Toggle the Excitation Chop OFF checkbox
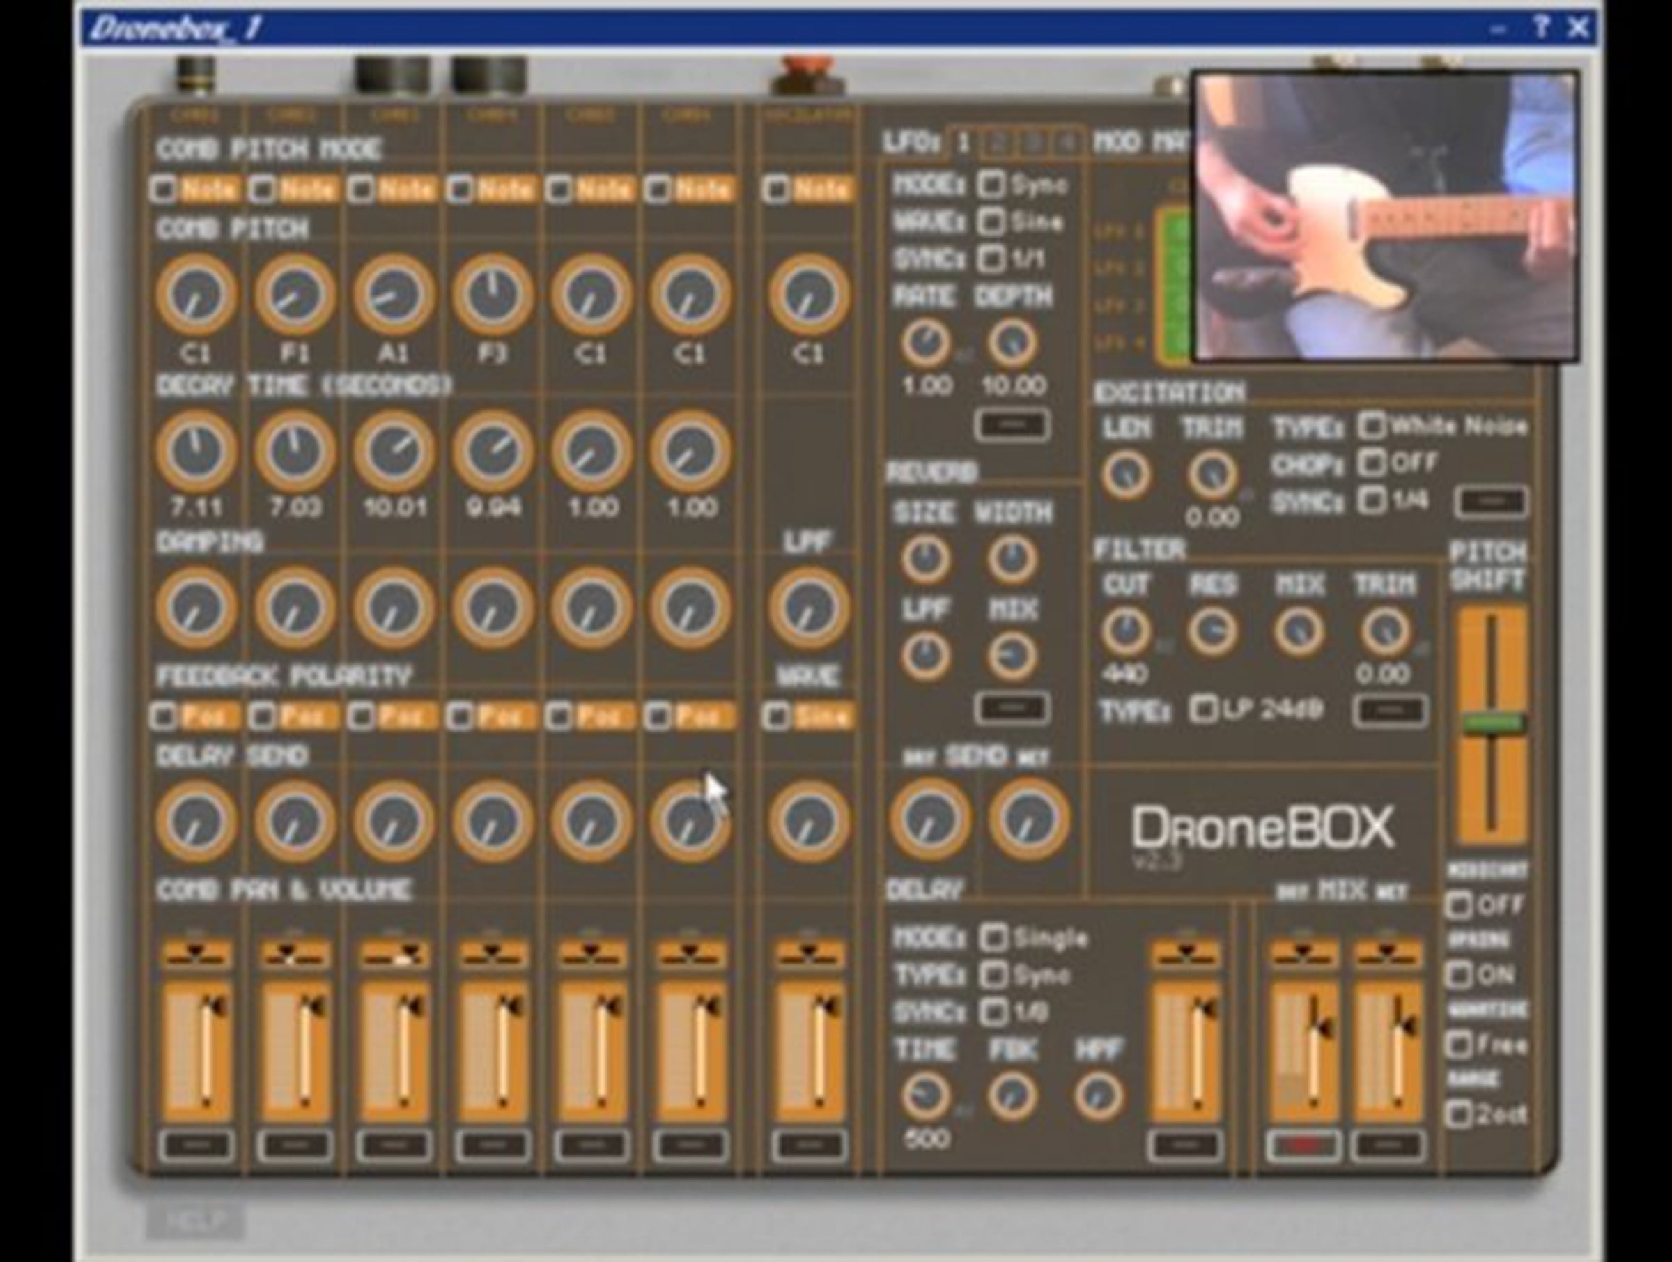The image size is (1672, 1262). 1371,463
